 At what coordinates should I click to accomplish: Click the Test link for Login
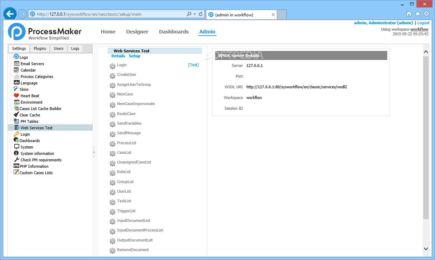pyautogui.click(x=193, y=65)
